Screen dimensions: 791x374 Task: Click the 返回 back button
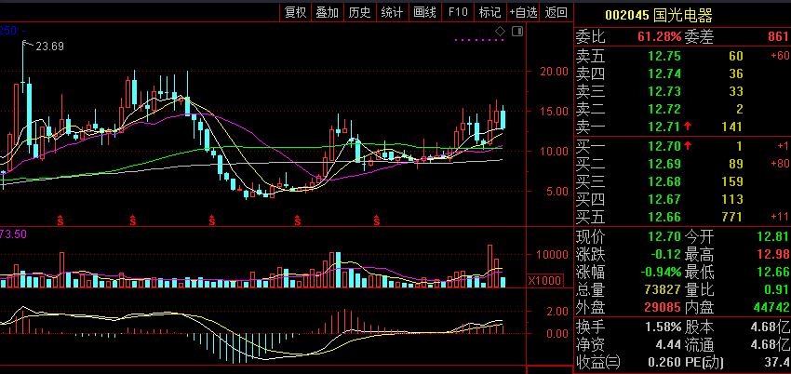(556, 13)
